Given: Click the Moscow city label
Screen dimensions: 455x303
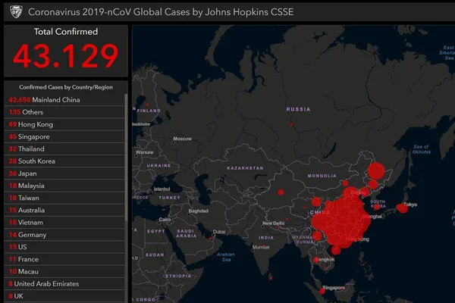Looking at the screenshot, I should pos(183,139).
